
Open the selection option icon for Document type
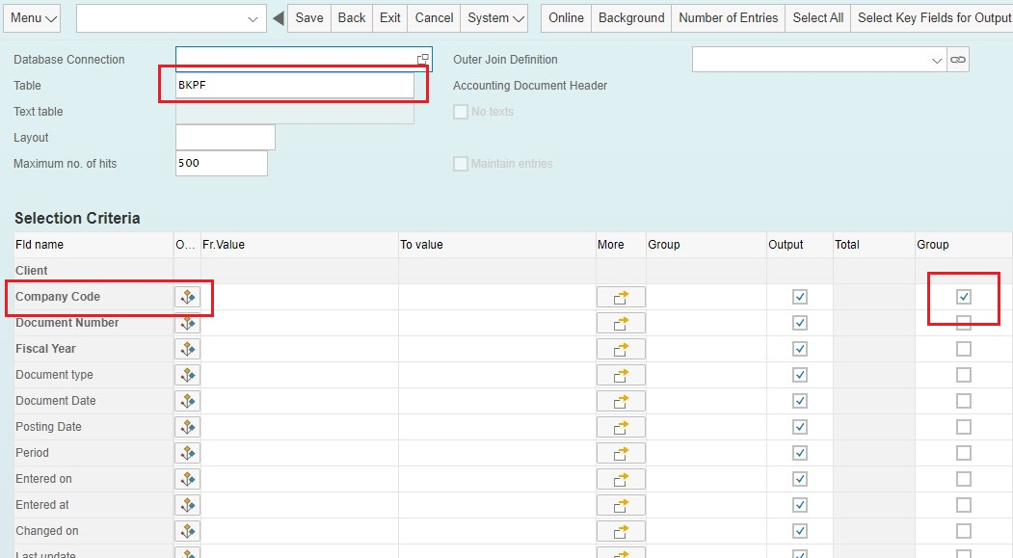click(x=187, y=375)
